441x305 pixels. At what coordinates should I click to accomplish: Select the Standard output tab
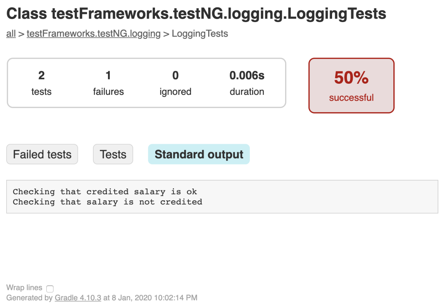coord(199,154)
